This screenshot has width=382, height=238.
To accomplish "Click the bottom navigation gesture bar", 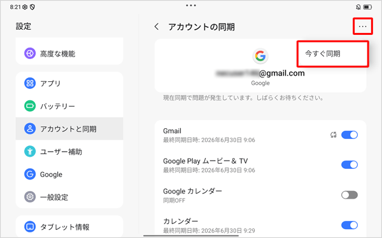I will pyautogui.click(x=191, y=235).
